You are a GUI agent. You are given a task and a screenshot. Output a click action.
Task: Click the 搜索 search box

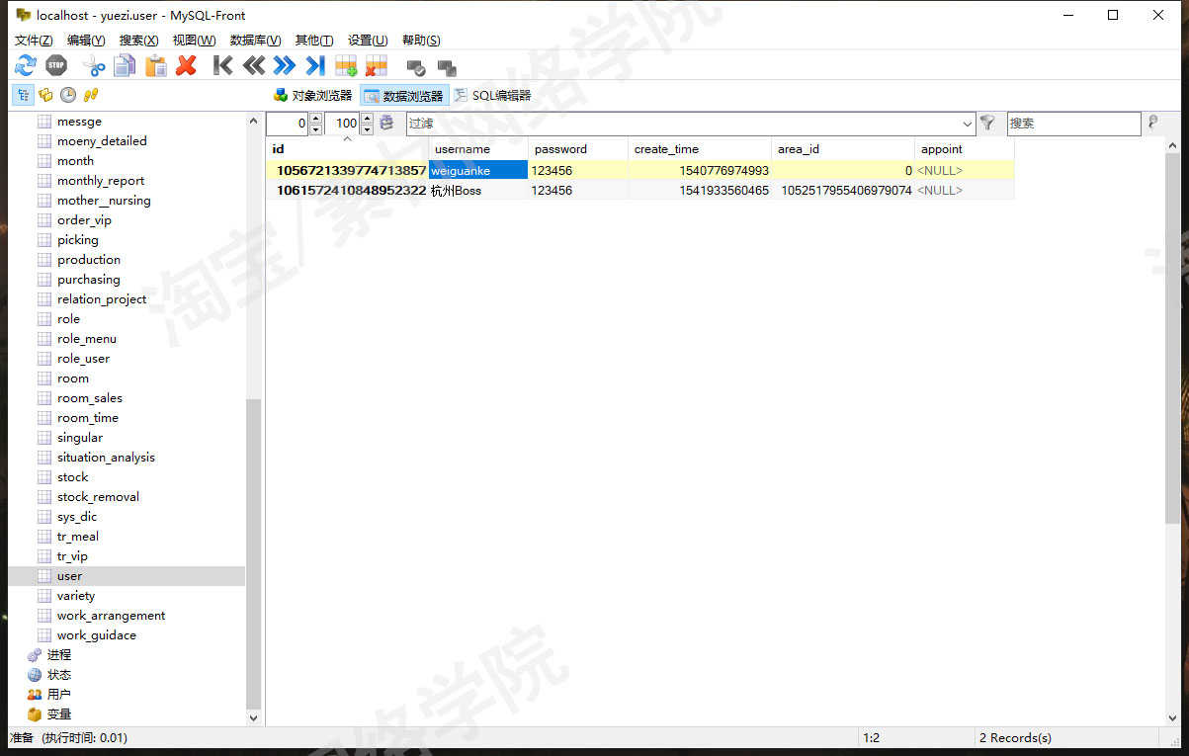1073,124
